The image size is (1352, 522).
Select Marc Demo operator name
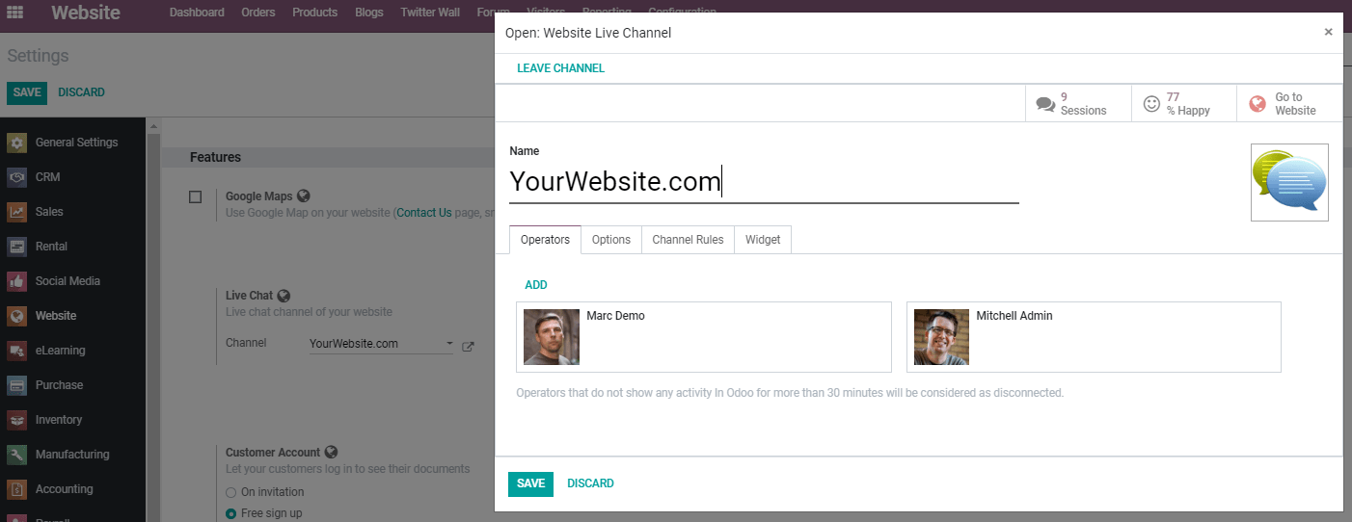(x=615, y=316)
